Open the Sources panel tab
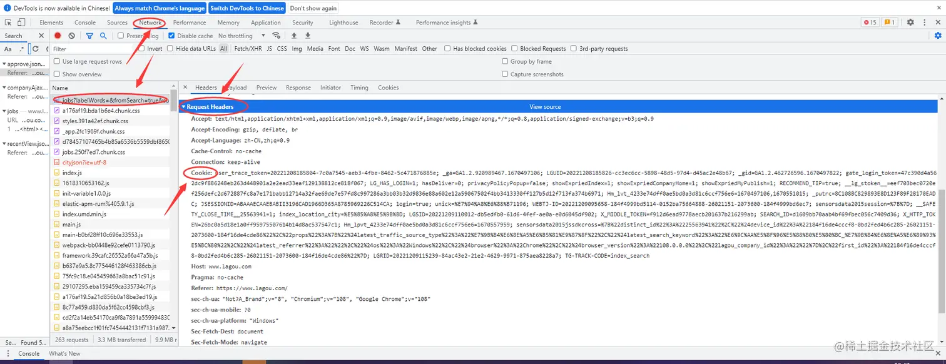This screenshot has height=364, width=946. pyautogui.click(x=117, y=23)
